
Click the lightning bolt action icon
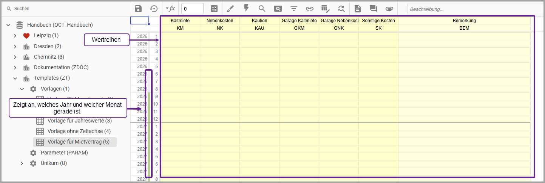[246, 8]
